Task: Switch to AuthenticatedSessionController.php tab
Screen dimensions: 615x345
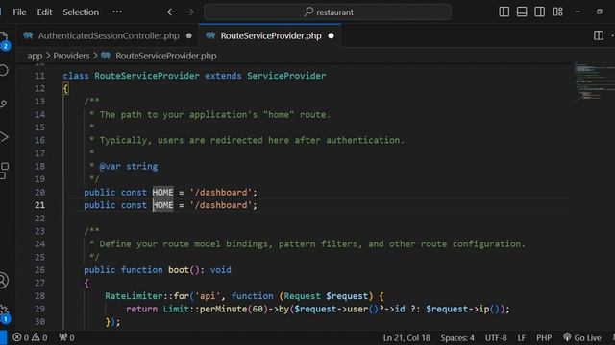Action: coord(109,36)
